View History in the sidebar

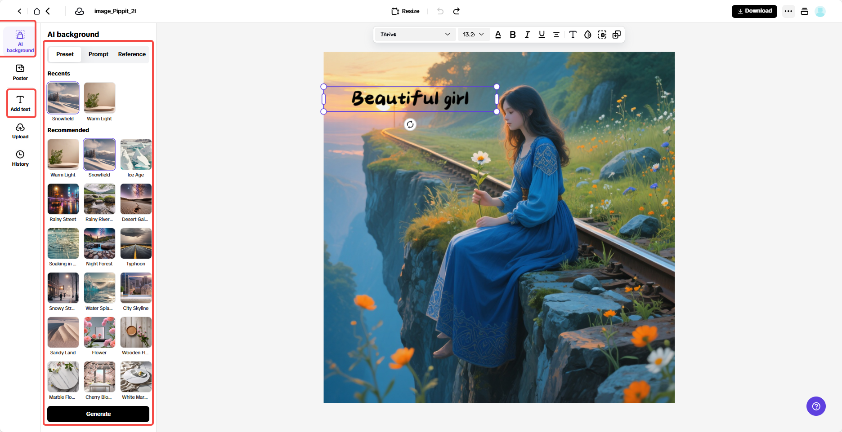[x=20, y=158]
